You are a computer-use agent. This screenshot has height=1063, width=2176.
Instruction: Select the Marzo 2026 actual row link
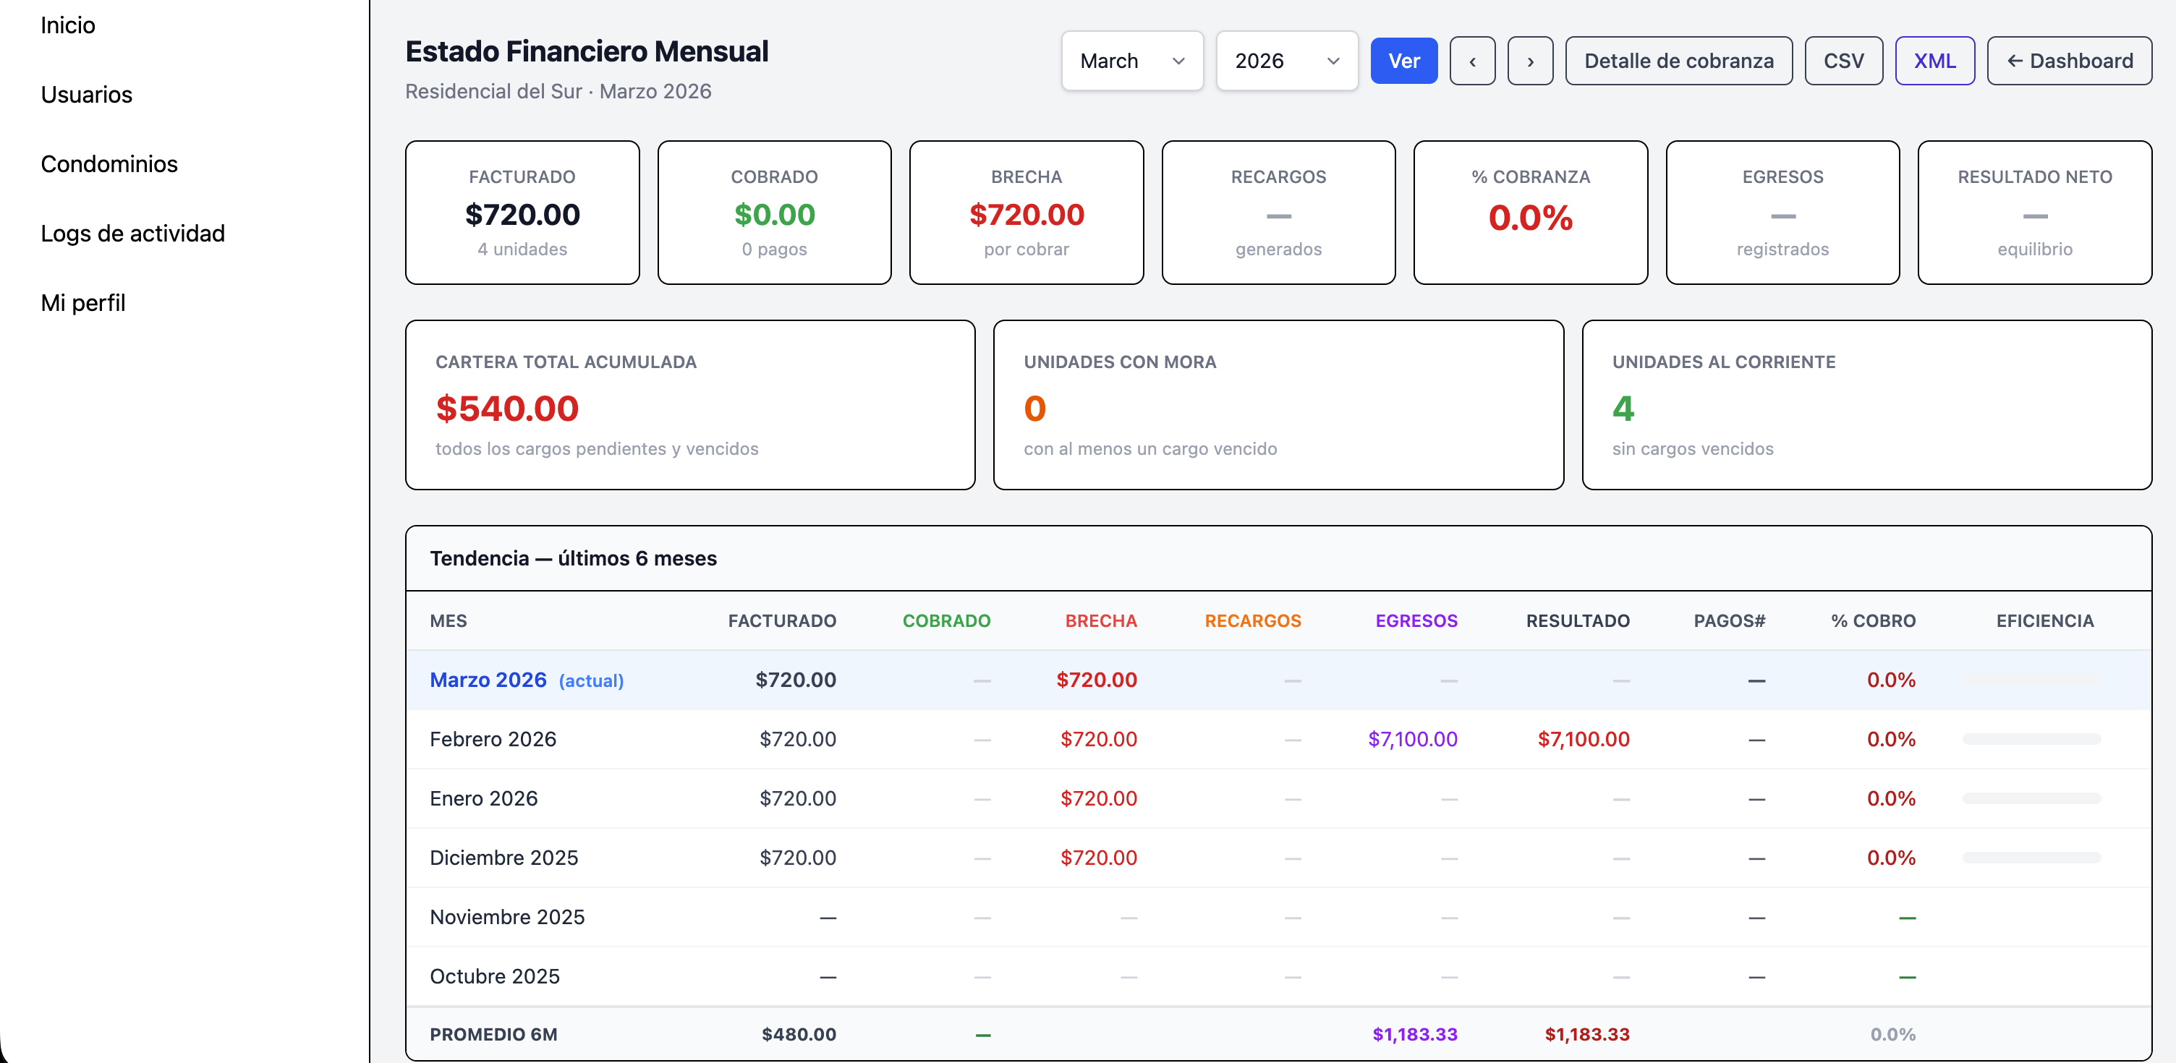(488, 679)
